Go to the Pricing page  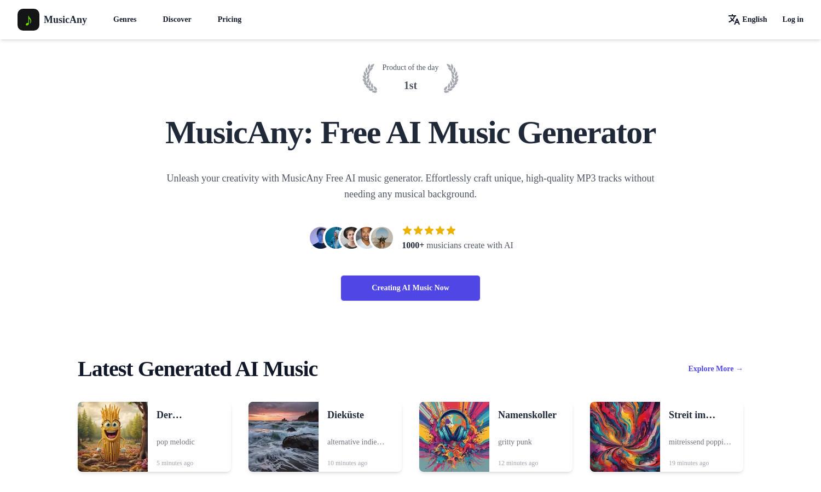229,20
